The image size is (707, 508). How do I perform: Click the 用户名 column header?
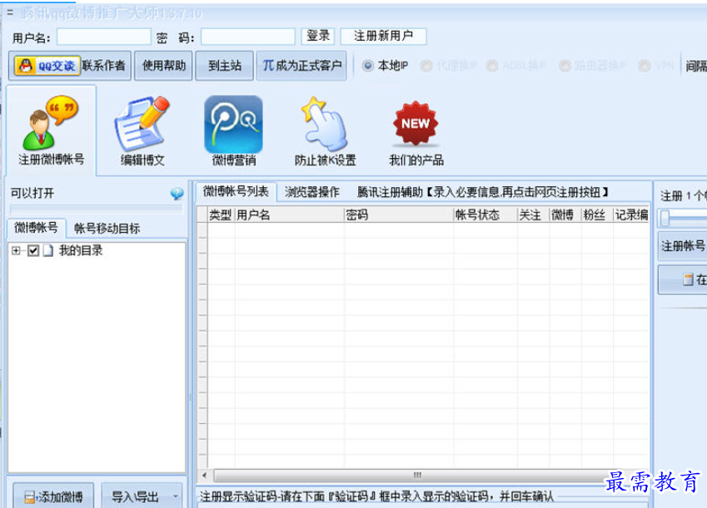289,215
